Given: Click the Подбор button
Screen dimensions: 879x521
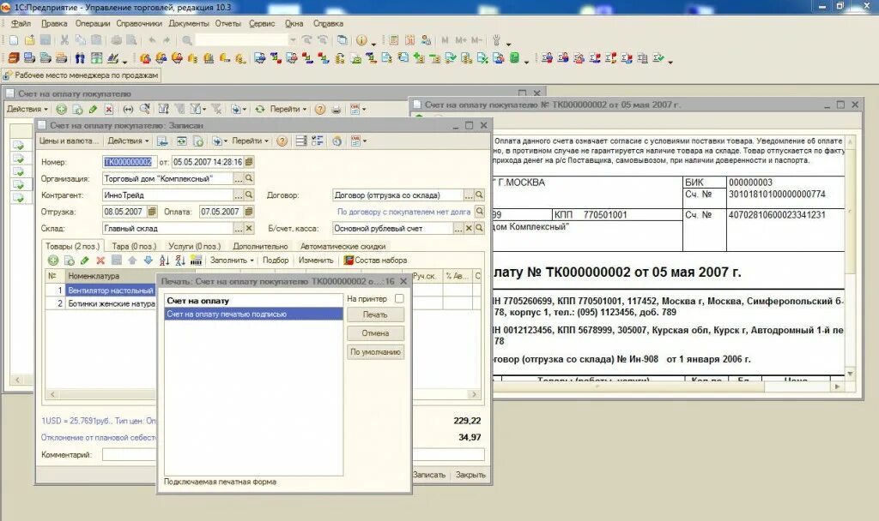Looking at the screenshot, I should coord(276,260).
